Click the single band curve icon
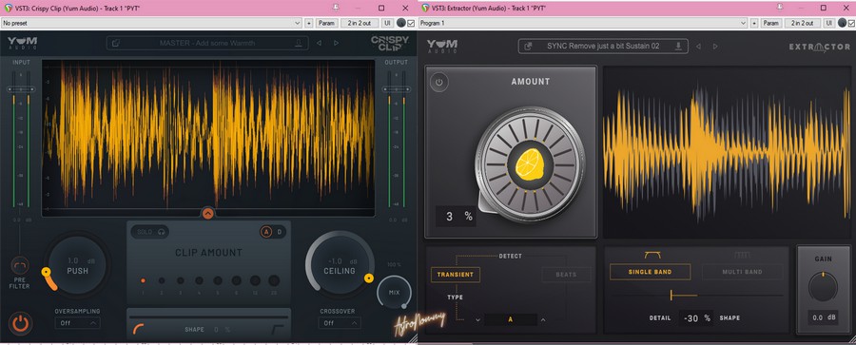Viewport: 856px width, 345px height. [652, 255]
